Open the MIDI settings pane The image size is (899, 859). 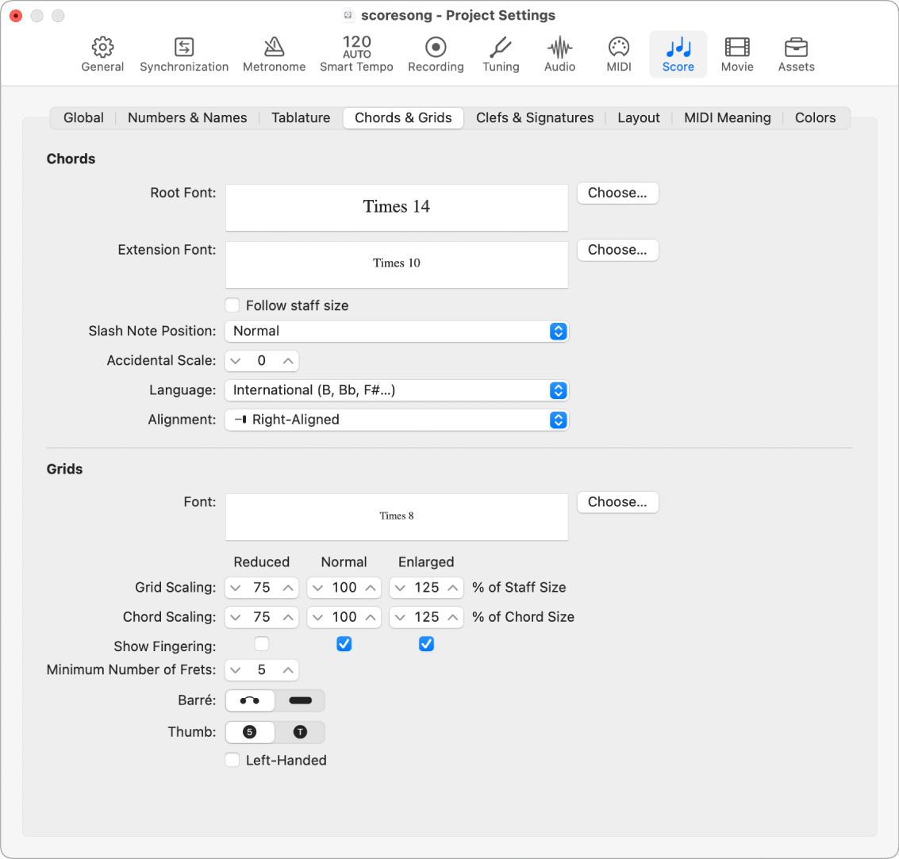[x=619, y=54]
